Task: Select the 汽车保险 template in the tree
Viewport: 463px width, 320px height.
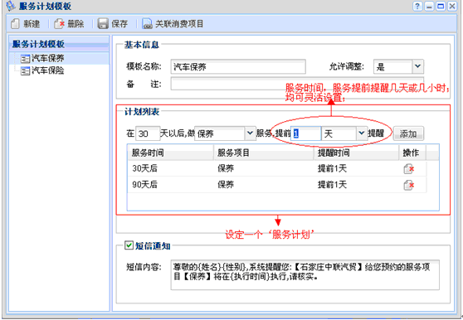Action: tap(42, 70)
